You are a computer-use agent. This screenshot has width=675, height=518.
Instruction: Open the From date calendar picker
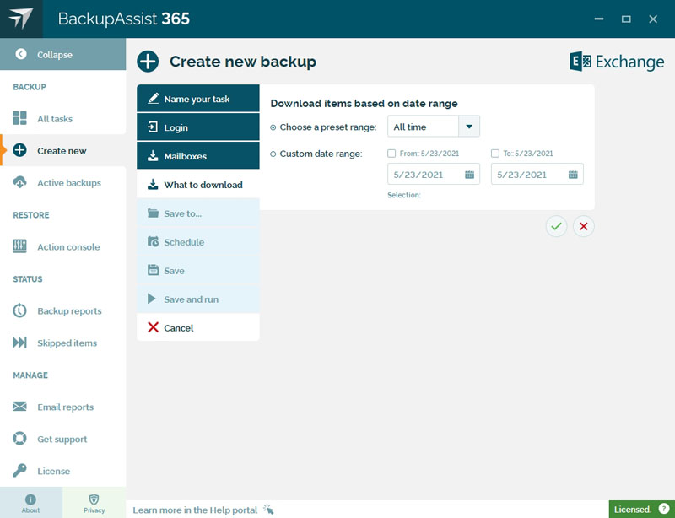click(x=469, y=175)
